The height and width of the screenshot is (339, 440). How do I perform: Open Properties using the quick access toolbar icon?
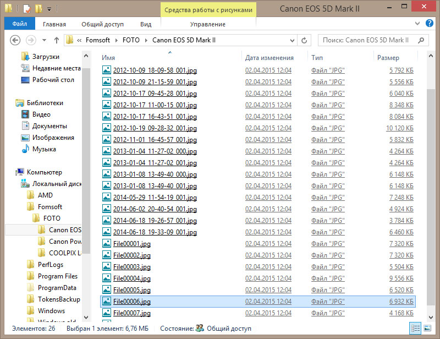click(26, 9)
